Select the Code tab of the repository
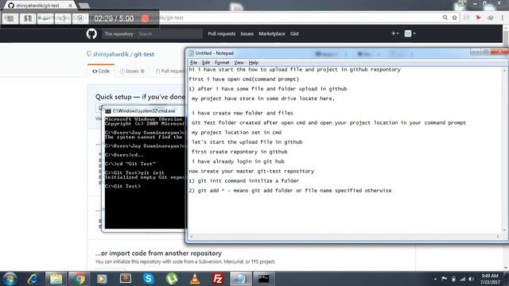 click(101, 71)
